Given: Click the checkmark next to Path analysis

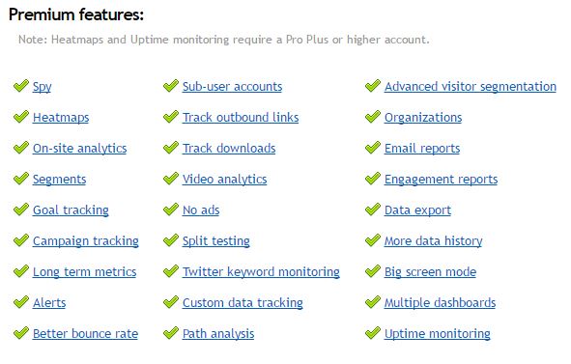Looking at the screenshot, I should (171, 333).
